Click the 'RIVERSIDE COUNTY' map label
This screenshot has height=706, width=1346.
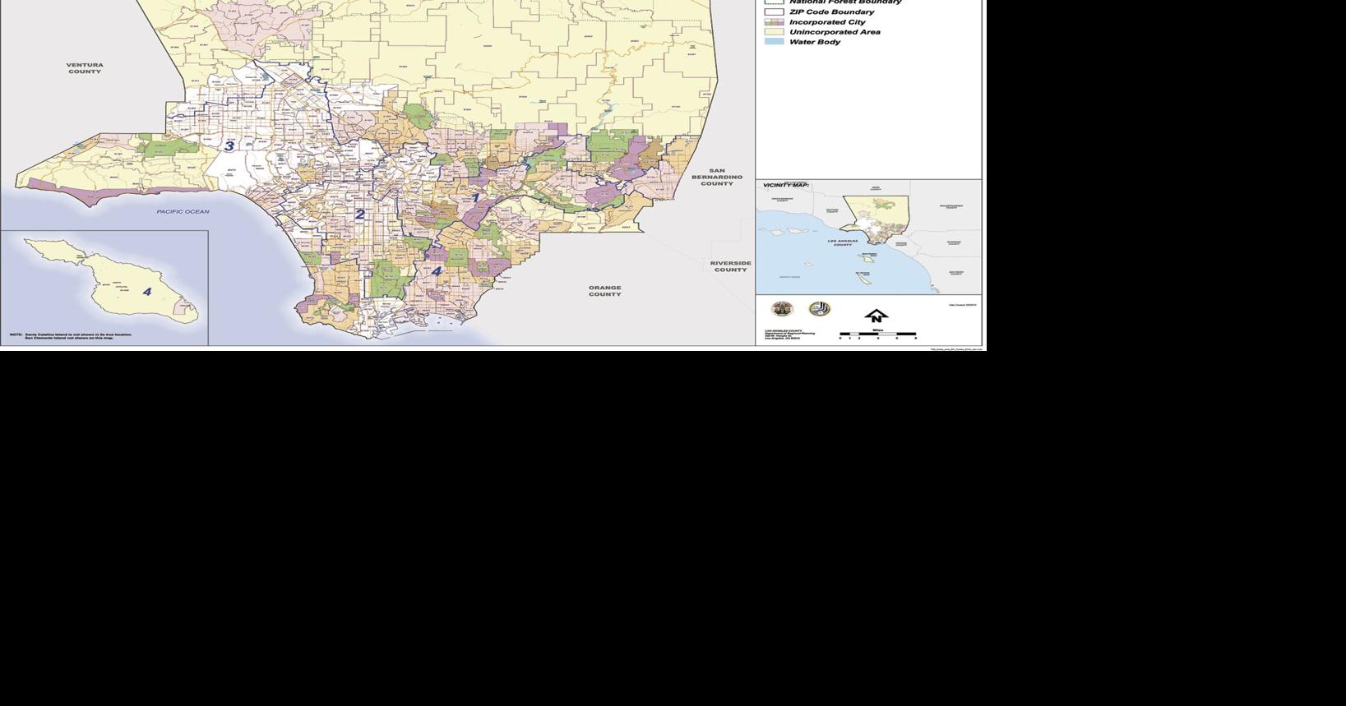tap(730, 266)
